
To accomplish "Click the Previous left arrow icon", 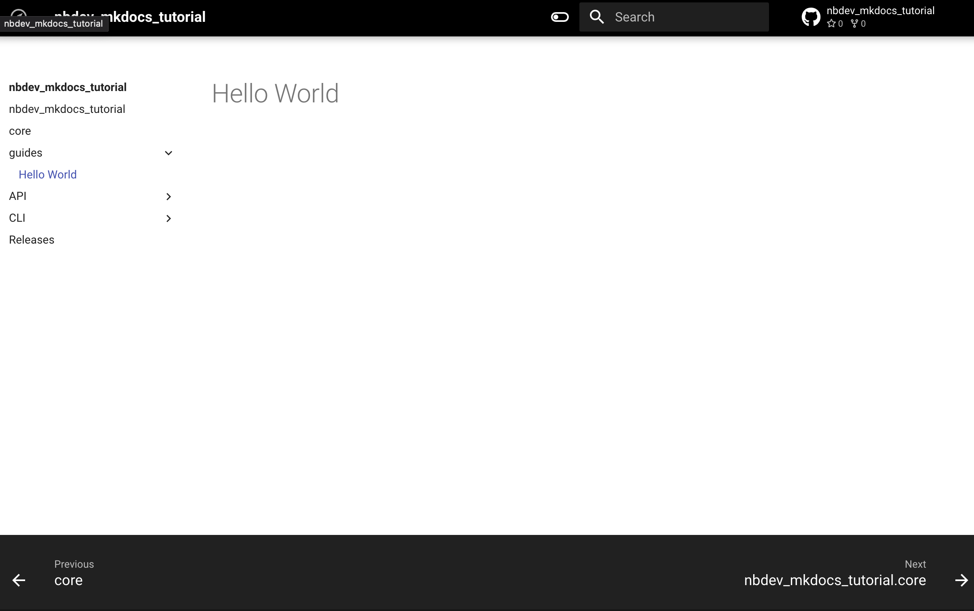I will 19,580.
